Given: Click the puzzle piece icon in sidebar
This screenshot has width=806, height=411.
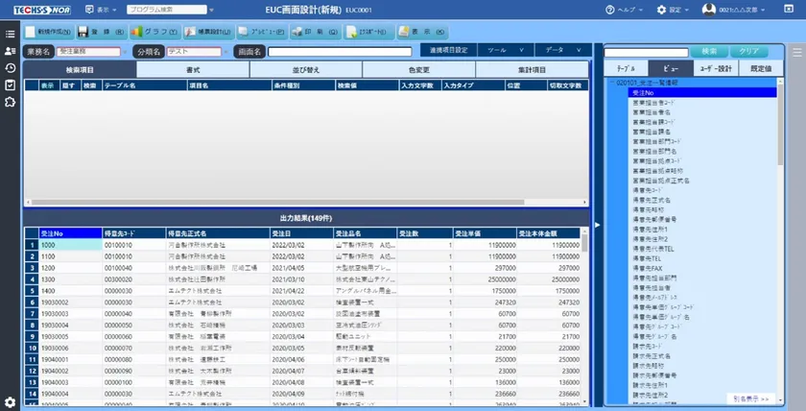Looking at the screenshot, I should point(10,102).
